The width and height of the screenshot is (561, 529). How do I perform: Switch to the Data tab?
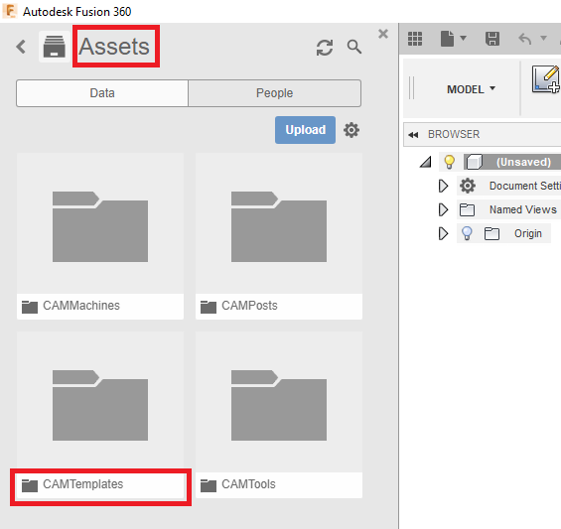[102, 93]
